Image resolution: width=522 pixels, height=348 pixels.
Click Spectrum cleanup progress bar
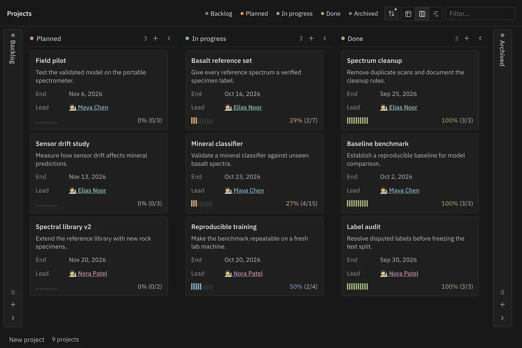coord(358,120)
